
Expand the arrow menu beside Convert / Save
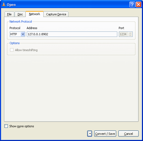pyautogui.click(x=90, y=133)
